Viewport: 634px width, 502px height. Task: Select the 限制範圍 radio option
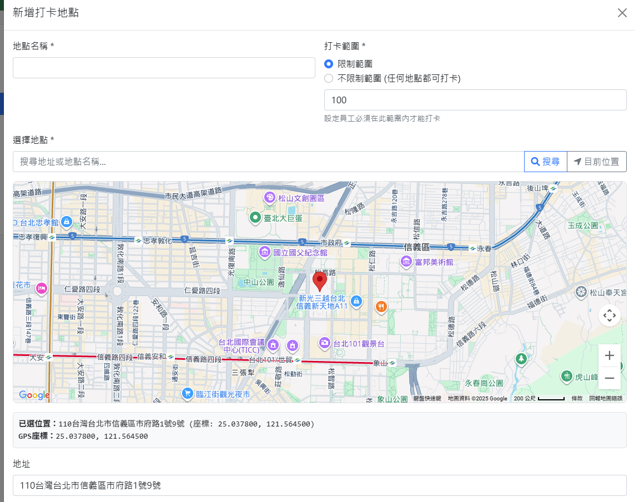[329, 64]
